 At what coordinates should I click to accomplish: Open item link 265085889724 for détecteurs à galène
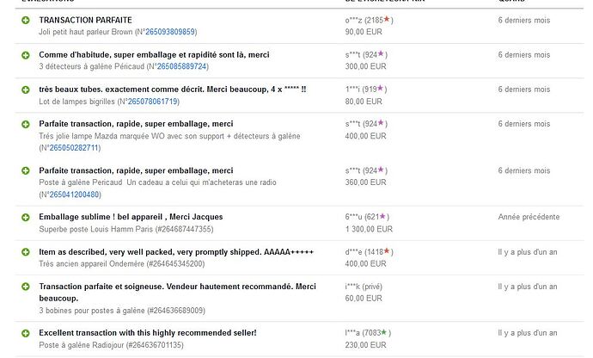pyautogui.click(x=182, y=66)
